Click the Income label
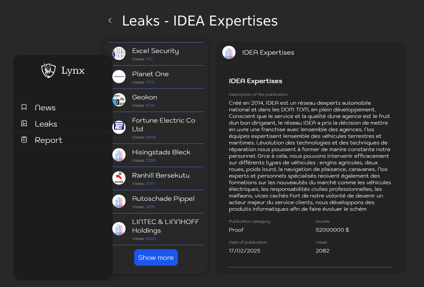 coord(323,221)
